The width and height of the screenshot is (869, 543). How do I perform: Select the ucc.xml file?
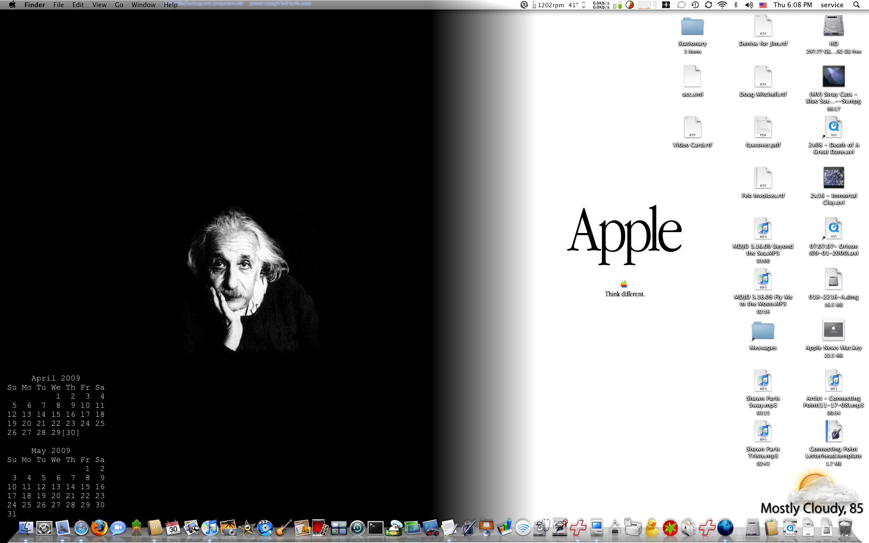pos(692,76)
